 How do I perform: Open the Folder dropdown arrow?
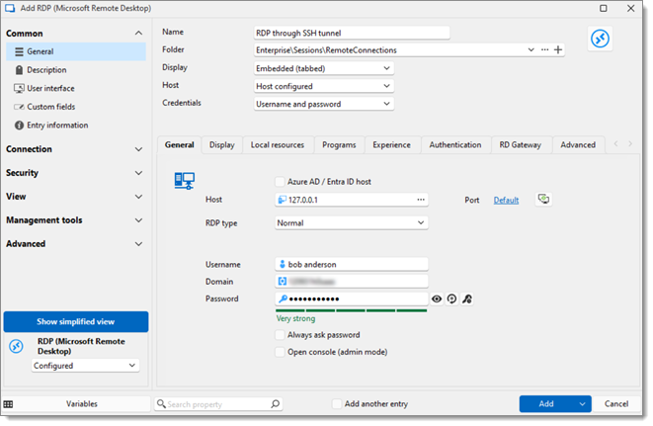coord(531,50)
